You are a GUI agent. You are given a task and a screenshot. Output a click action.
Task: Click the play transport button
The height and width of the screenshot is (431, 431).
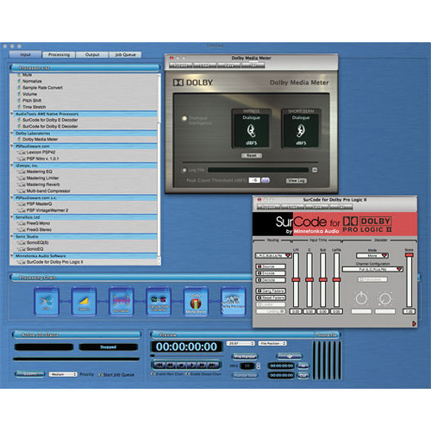(191, 365)
